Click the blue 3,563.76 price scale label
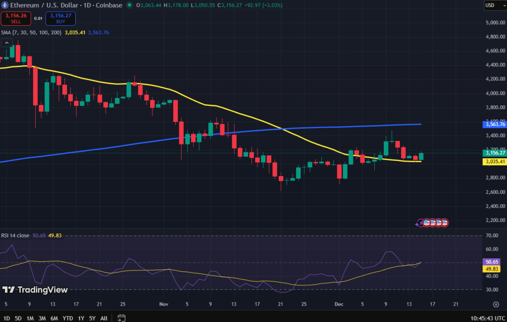This screenshot has height=322, width=507. 495,124
